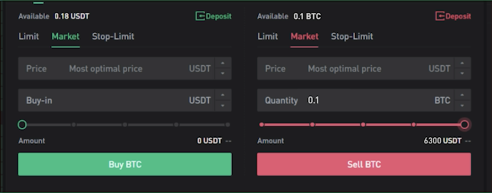This screenshot has width=492, height=193.
Task: Decrease sell-side Price with down arrow
Action: (x=462, y=73)
